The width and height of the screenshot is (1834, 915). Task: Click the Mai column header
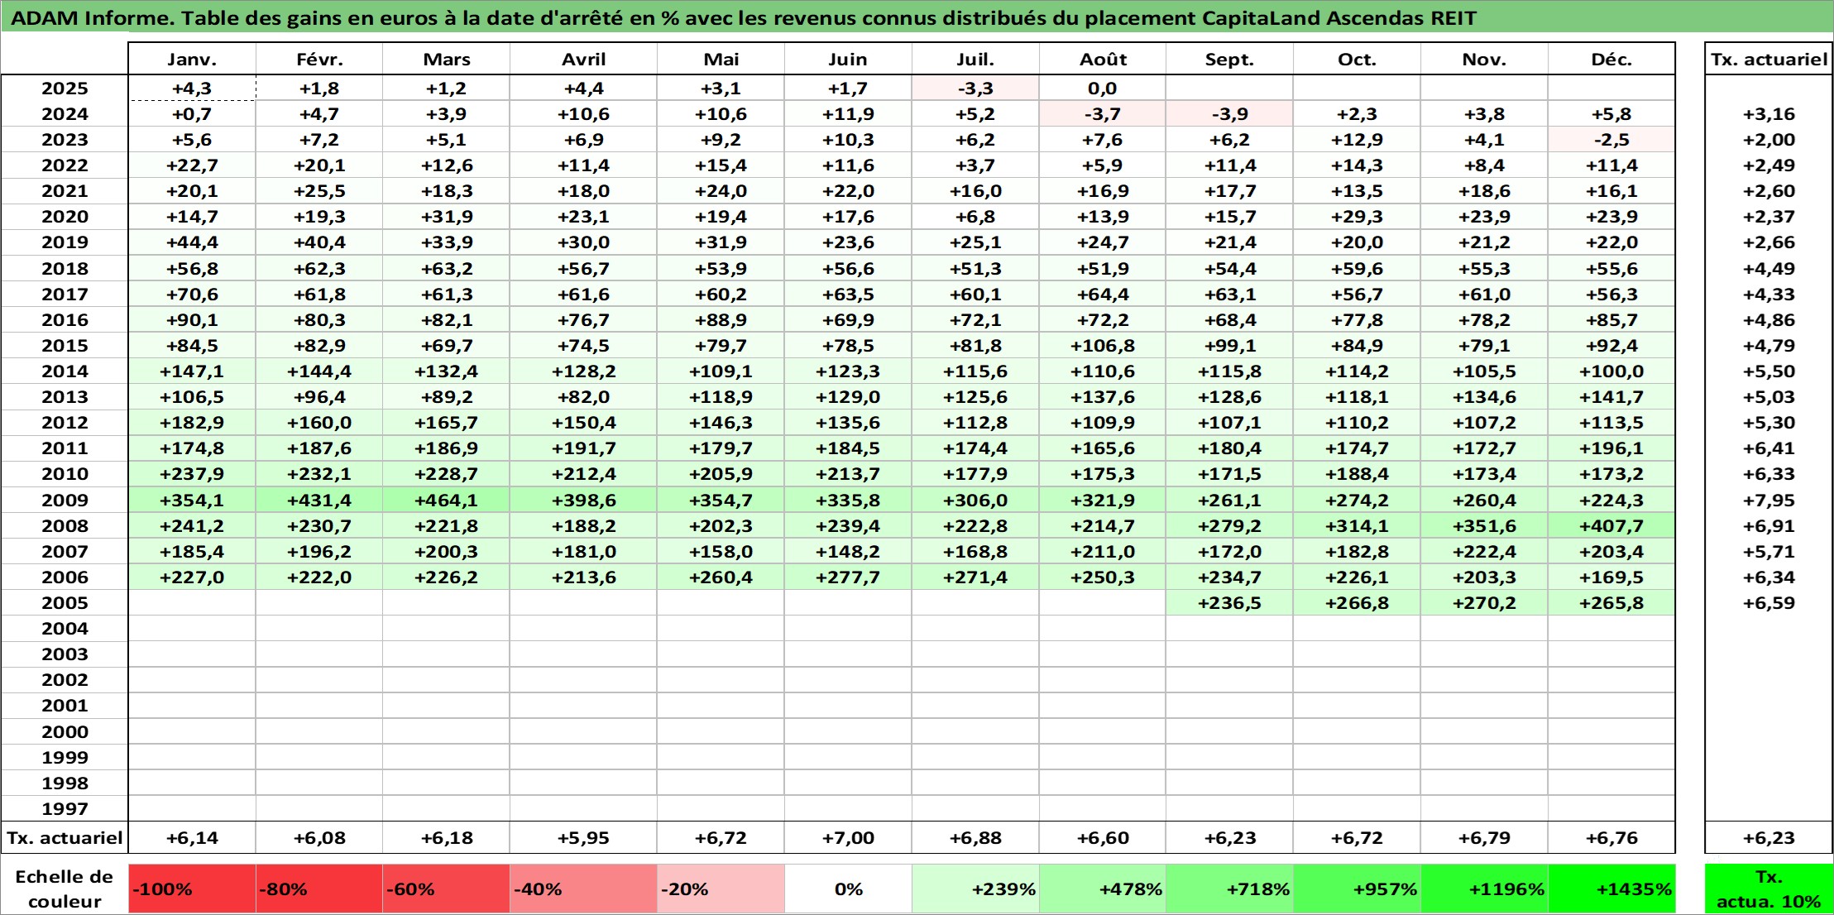721,60
